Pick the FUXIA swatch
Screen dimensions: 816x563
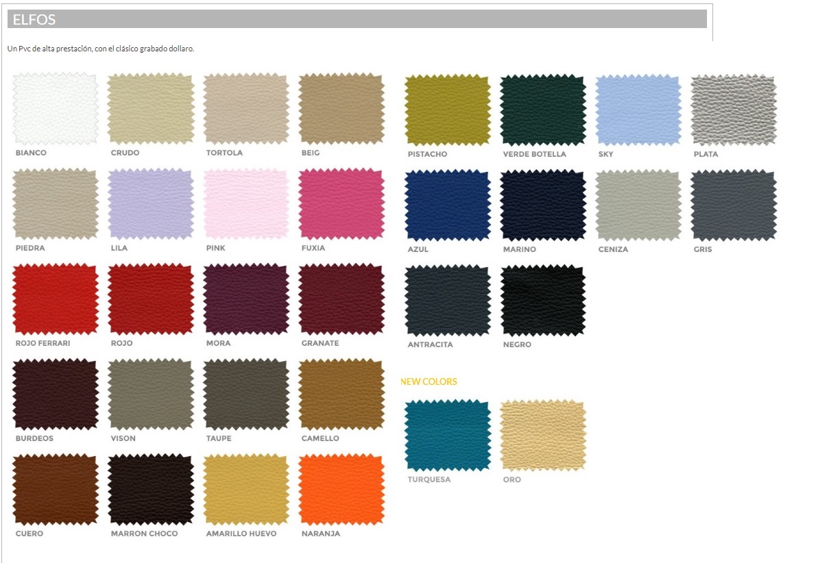[341, 204]
